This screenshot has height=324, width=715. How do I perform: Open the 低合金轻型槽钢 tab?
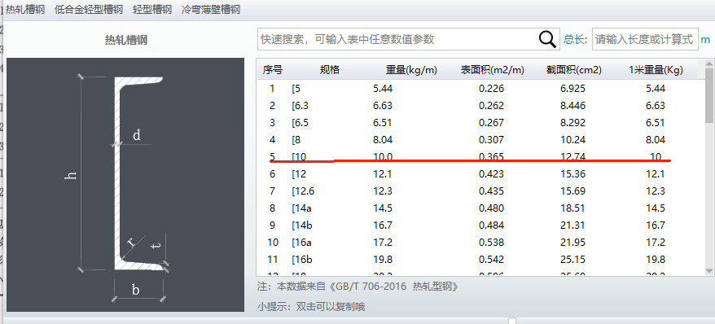pos(89,9)
